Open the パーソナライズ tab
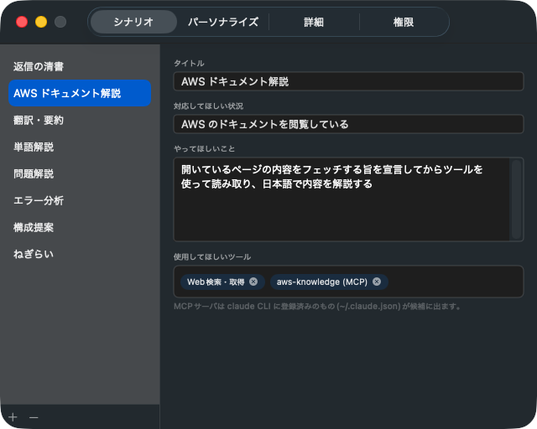Image resolution: width=537 pixels, height=429 pixels. 223,22
